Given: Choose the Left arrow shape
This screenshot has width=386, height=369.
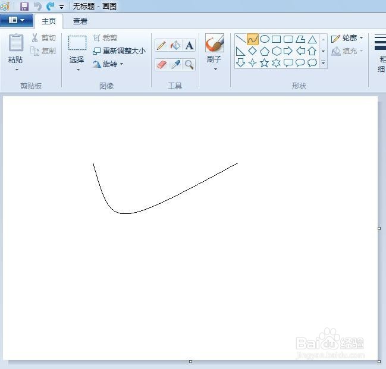Looking at the screenshot, I should pyautogui.click(x=300, y=51).
